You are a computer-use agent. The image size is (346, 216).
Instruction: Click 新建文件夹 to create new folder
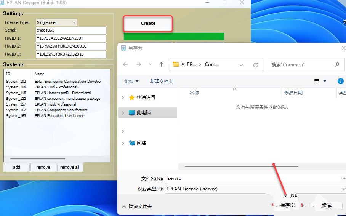(x=162, y=82)
